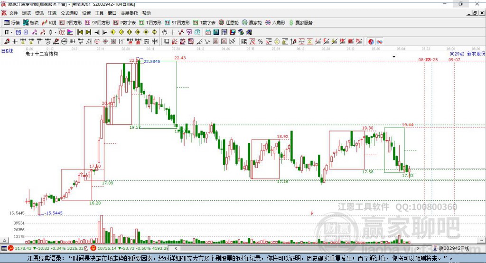486x263 pixels.
Task: Select the spiral drawing tool
Action: (48, 42)
